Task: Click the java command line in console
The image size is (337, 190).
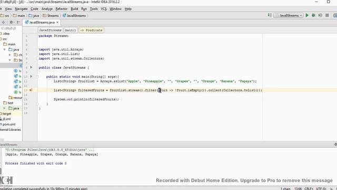Action: point(49,150)
